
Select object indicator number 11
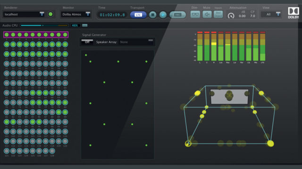click(7, 45)
